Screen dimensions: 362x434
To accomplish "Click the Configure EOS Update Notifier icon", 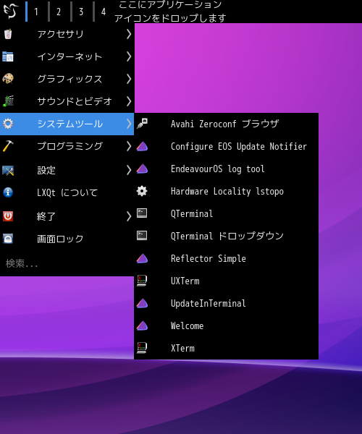I will (x=142, y=146).
